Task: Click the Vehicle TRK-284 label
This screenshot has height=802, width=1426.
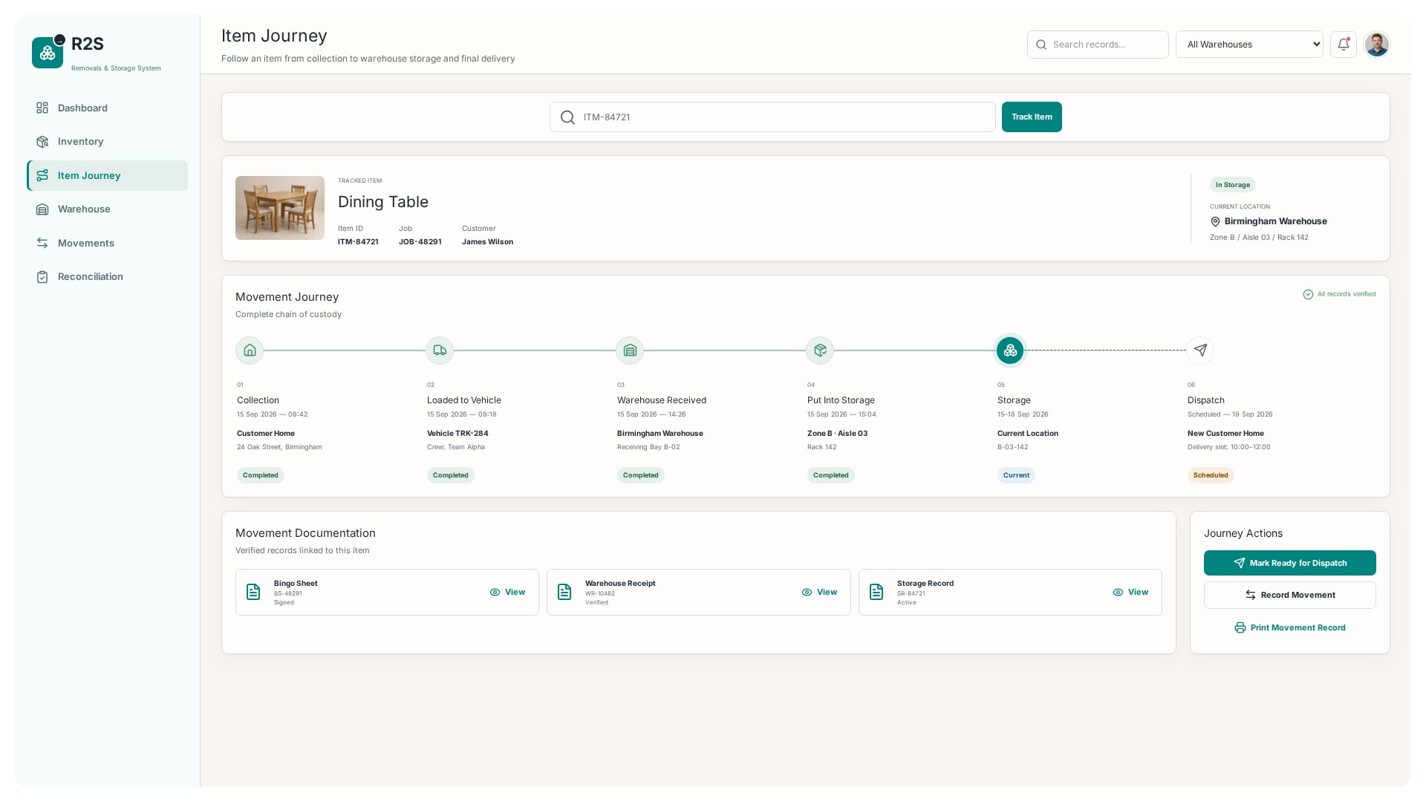Action: pos(458,434)
